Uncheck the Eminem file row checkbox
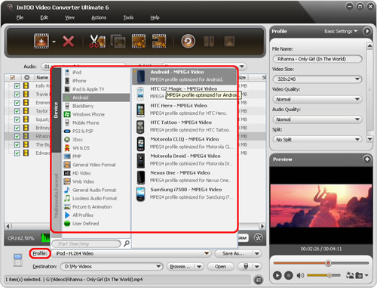This screenshot has width=377, height=288. click(17, 103)
